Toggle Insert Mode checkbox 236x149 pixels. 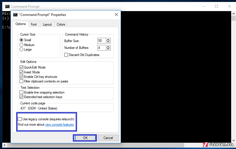(21, 72)
